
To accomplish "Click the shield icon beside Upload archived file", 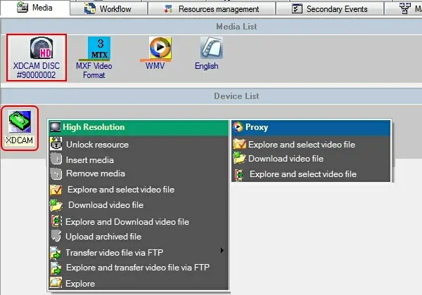I will coord(56,237).
